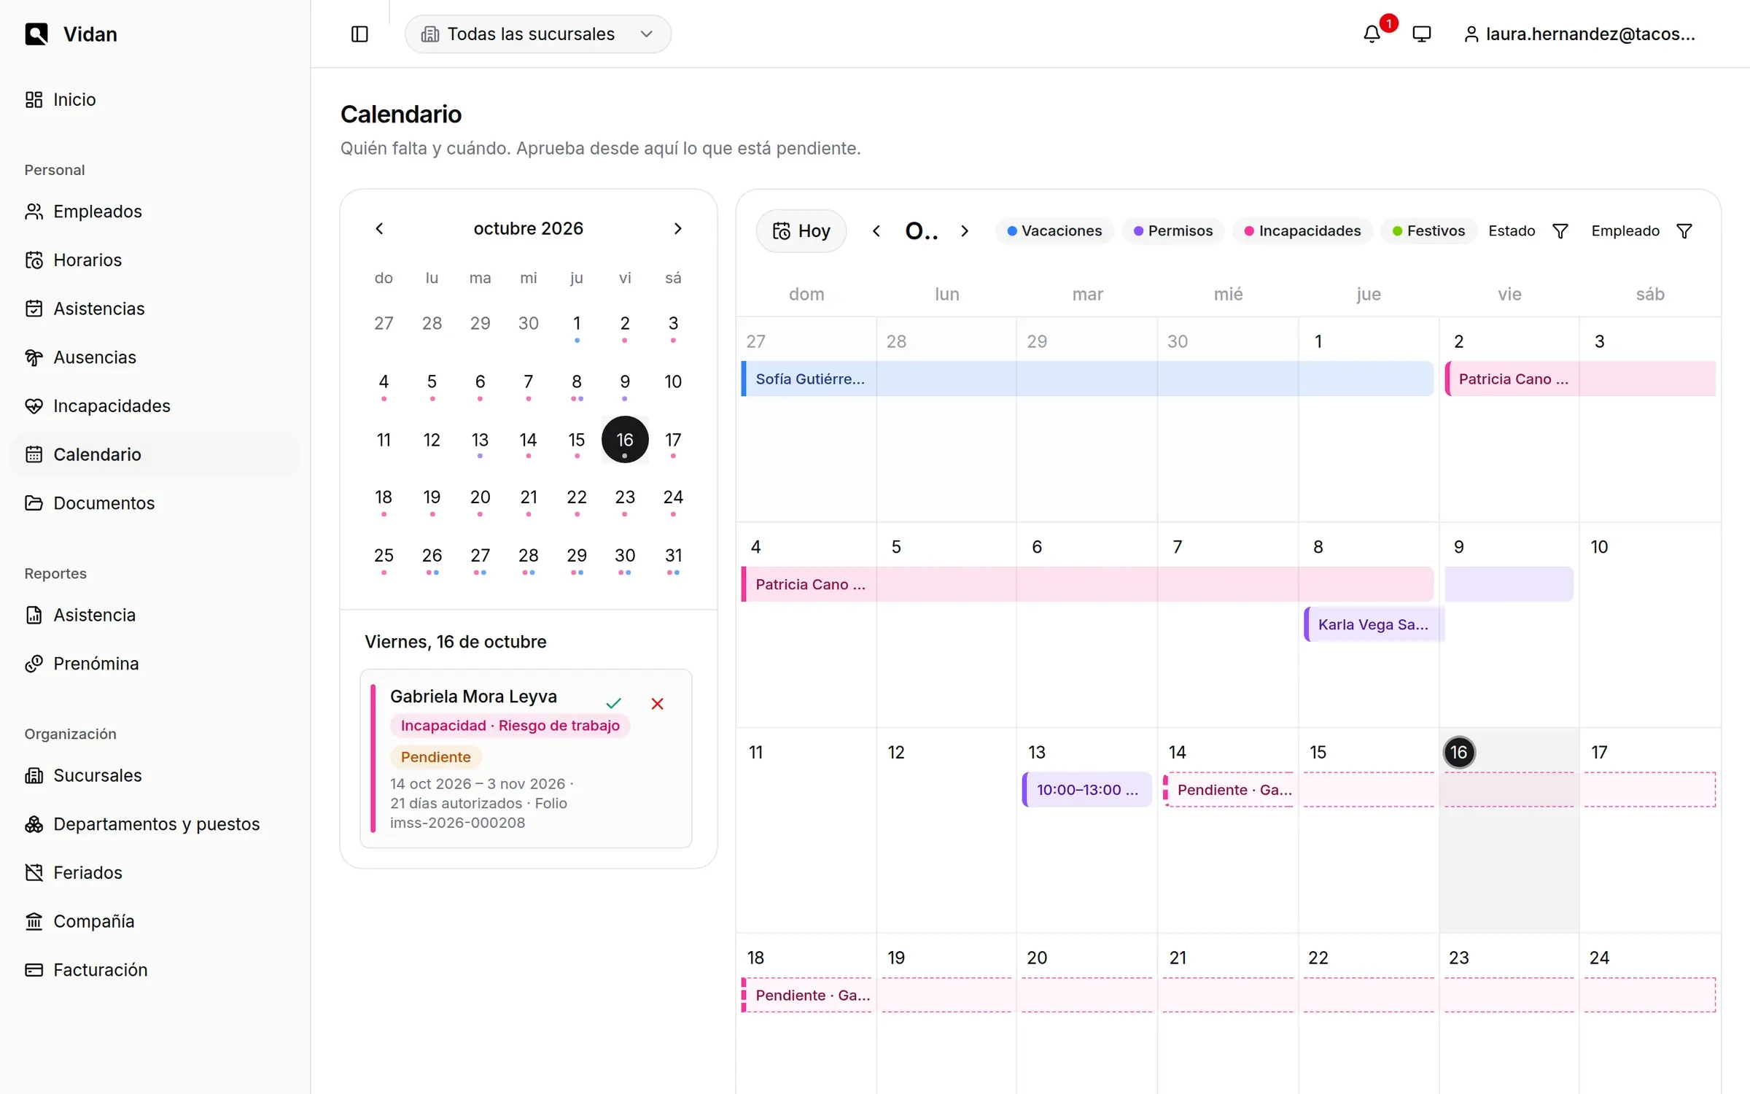Toggle Vacaciones filter chip

pyautogui.click(x=1054, y=231)
